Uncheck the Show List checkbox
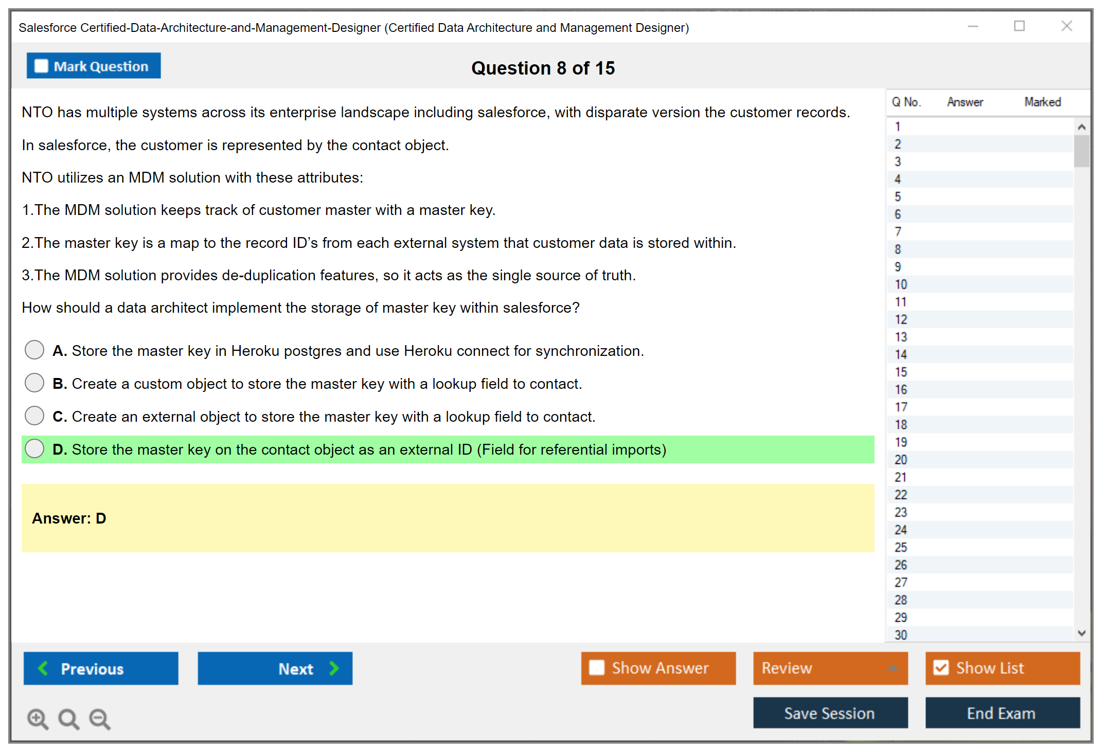This screenshot has height=756, width=1106. point(941,668)
